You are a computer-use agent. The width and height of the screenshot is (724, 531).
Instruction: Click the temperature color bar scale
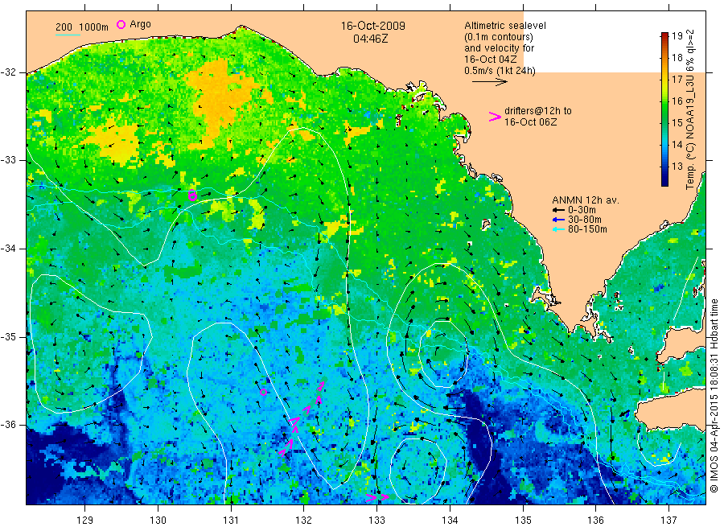(x=664, y=109)
